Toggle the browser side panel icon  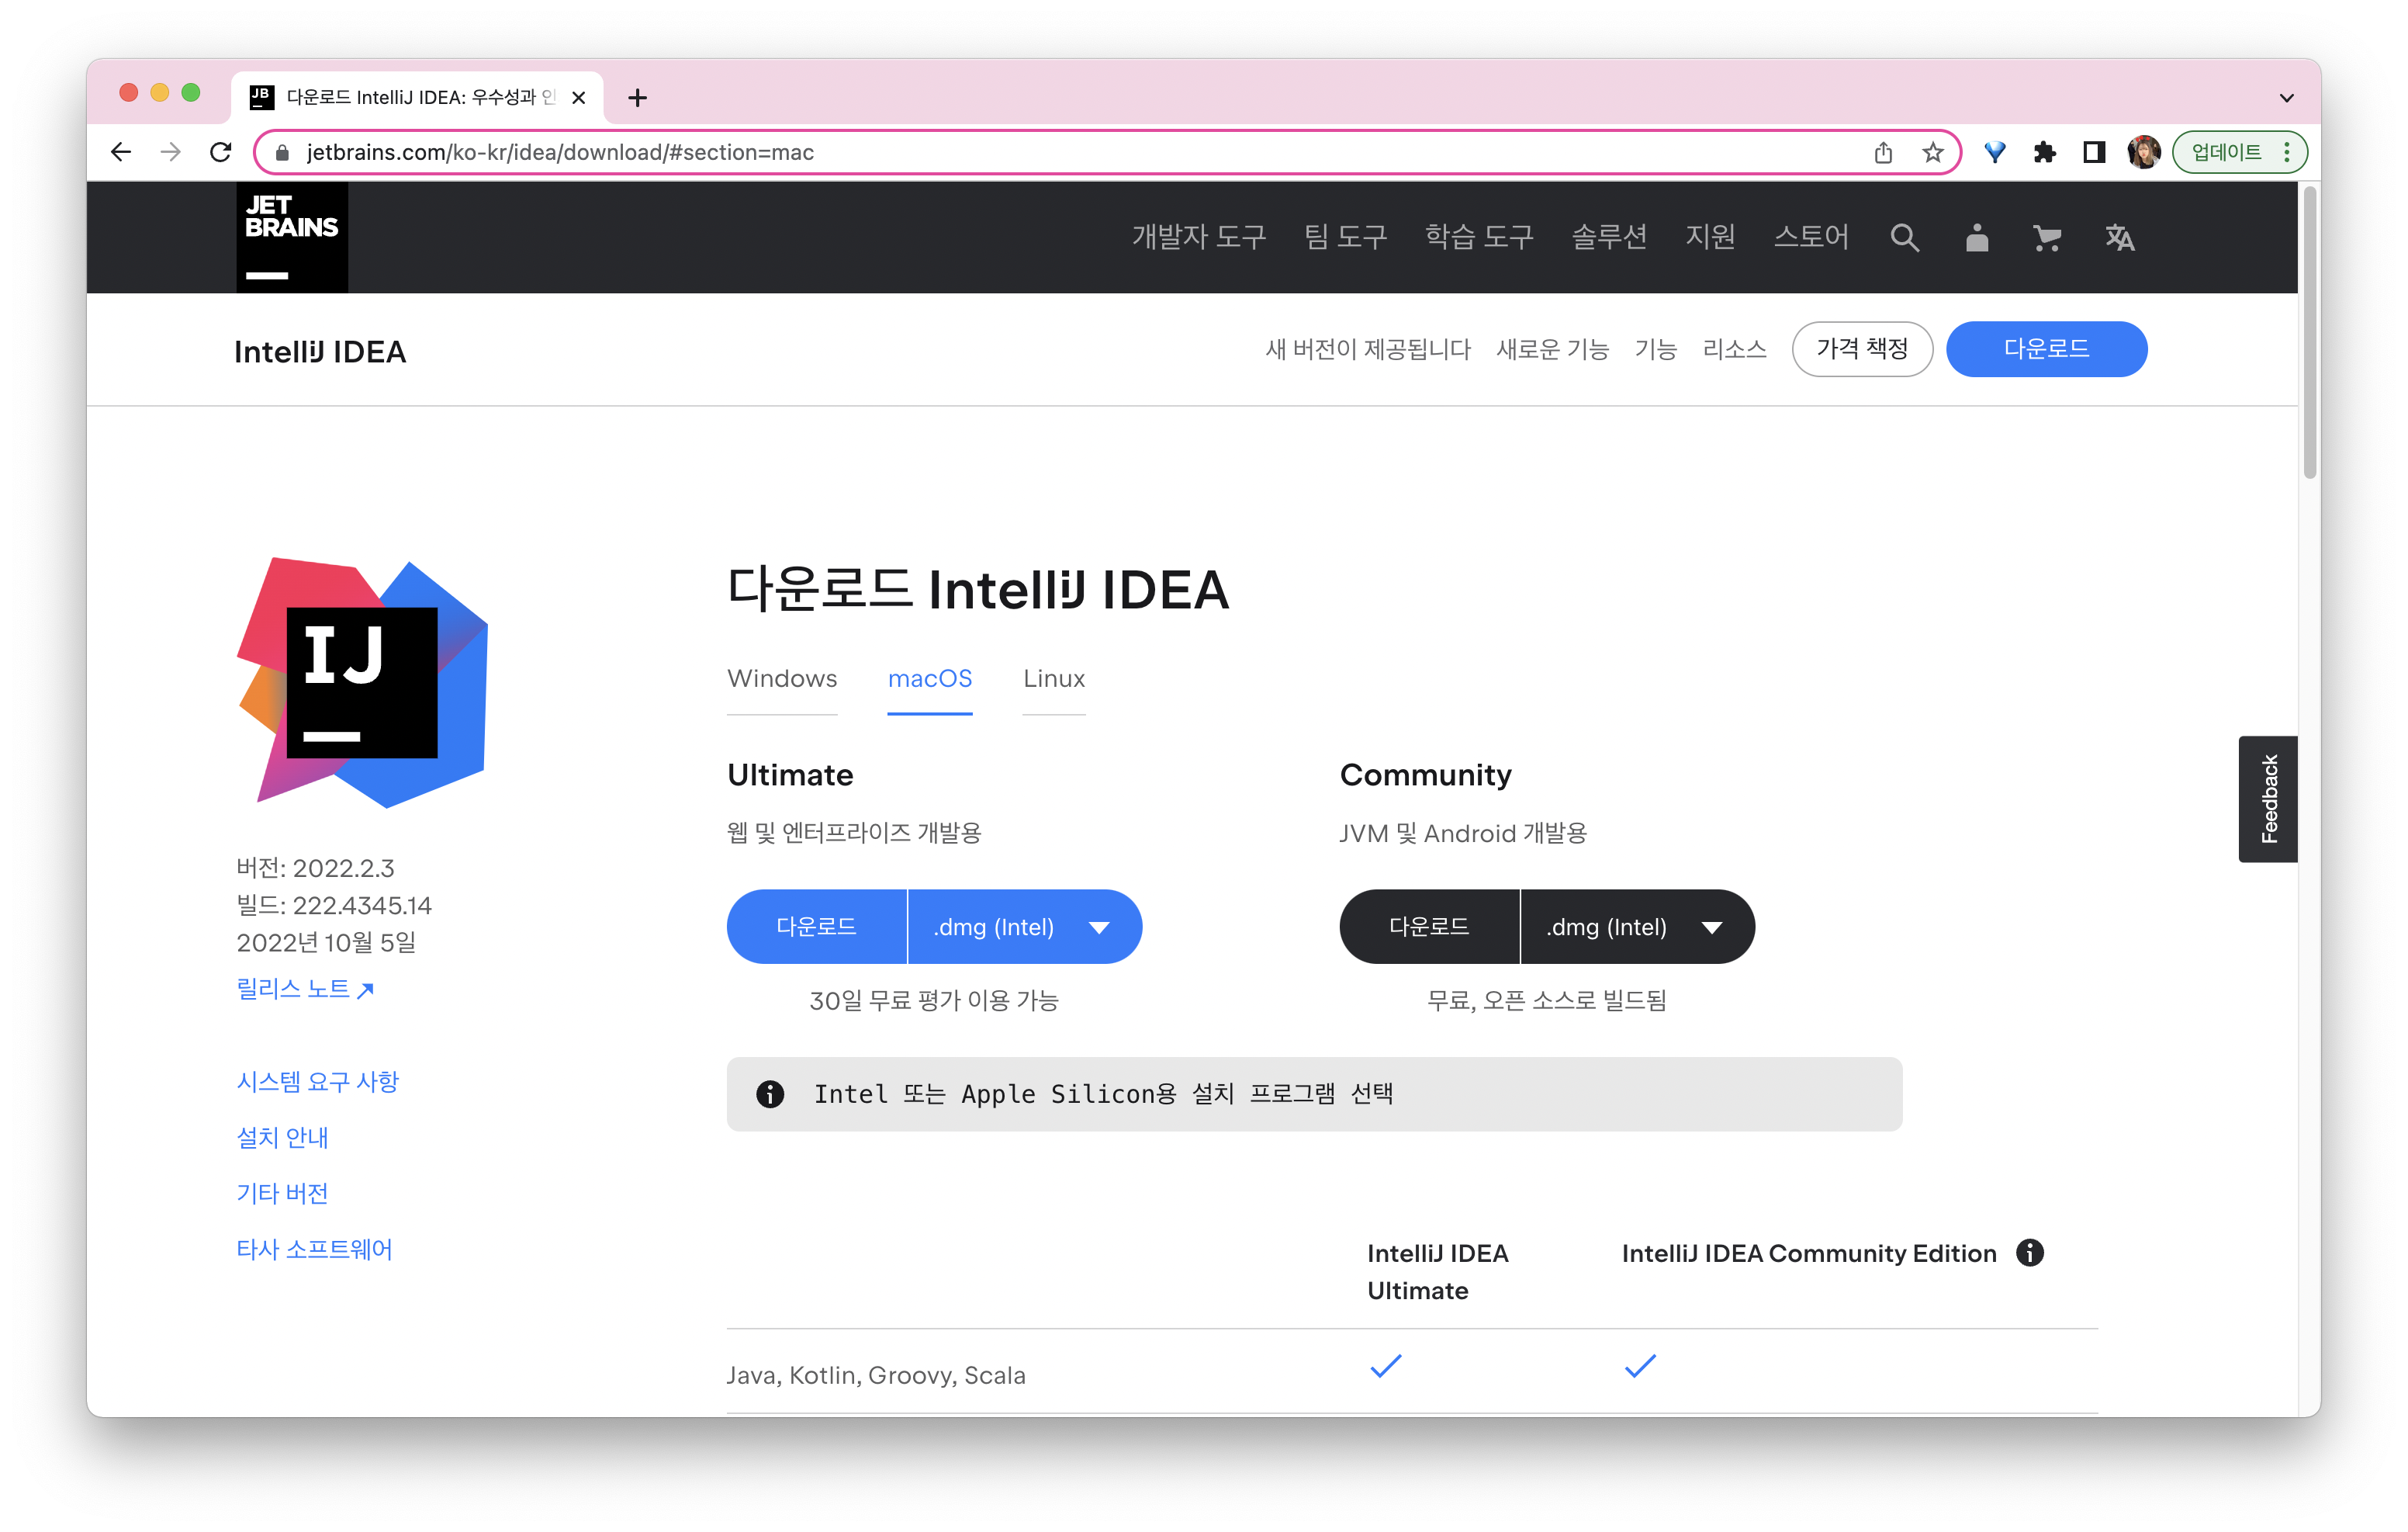pyautogui.click(x=2094, y=152)
